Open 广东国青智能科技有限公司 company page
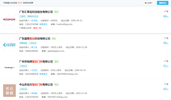The width and height of the screenshot is (171, 100). click(x=35, y=39)
